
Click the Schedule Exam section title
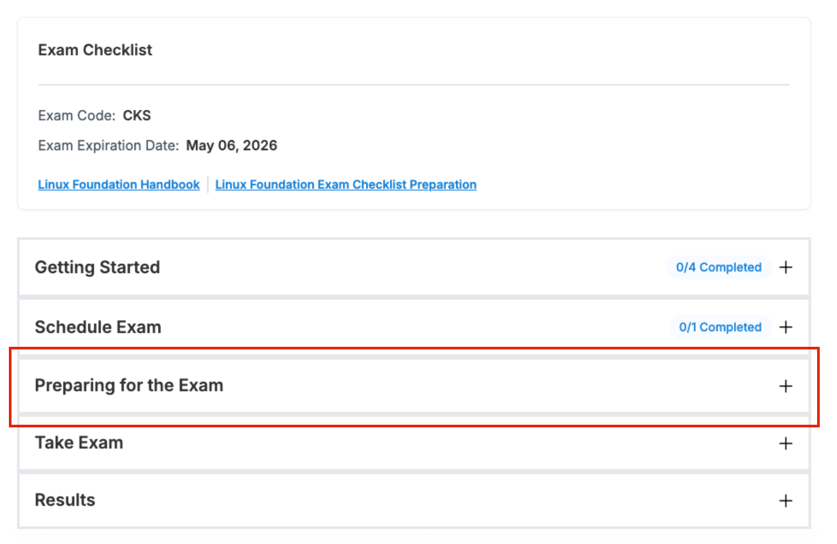98,327
